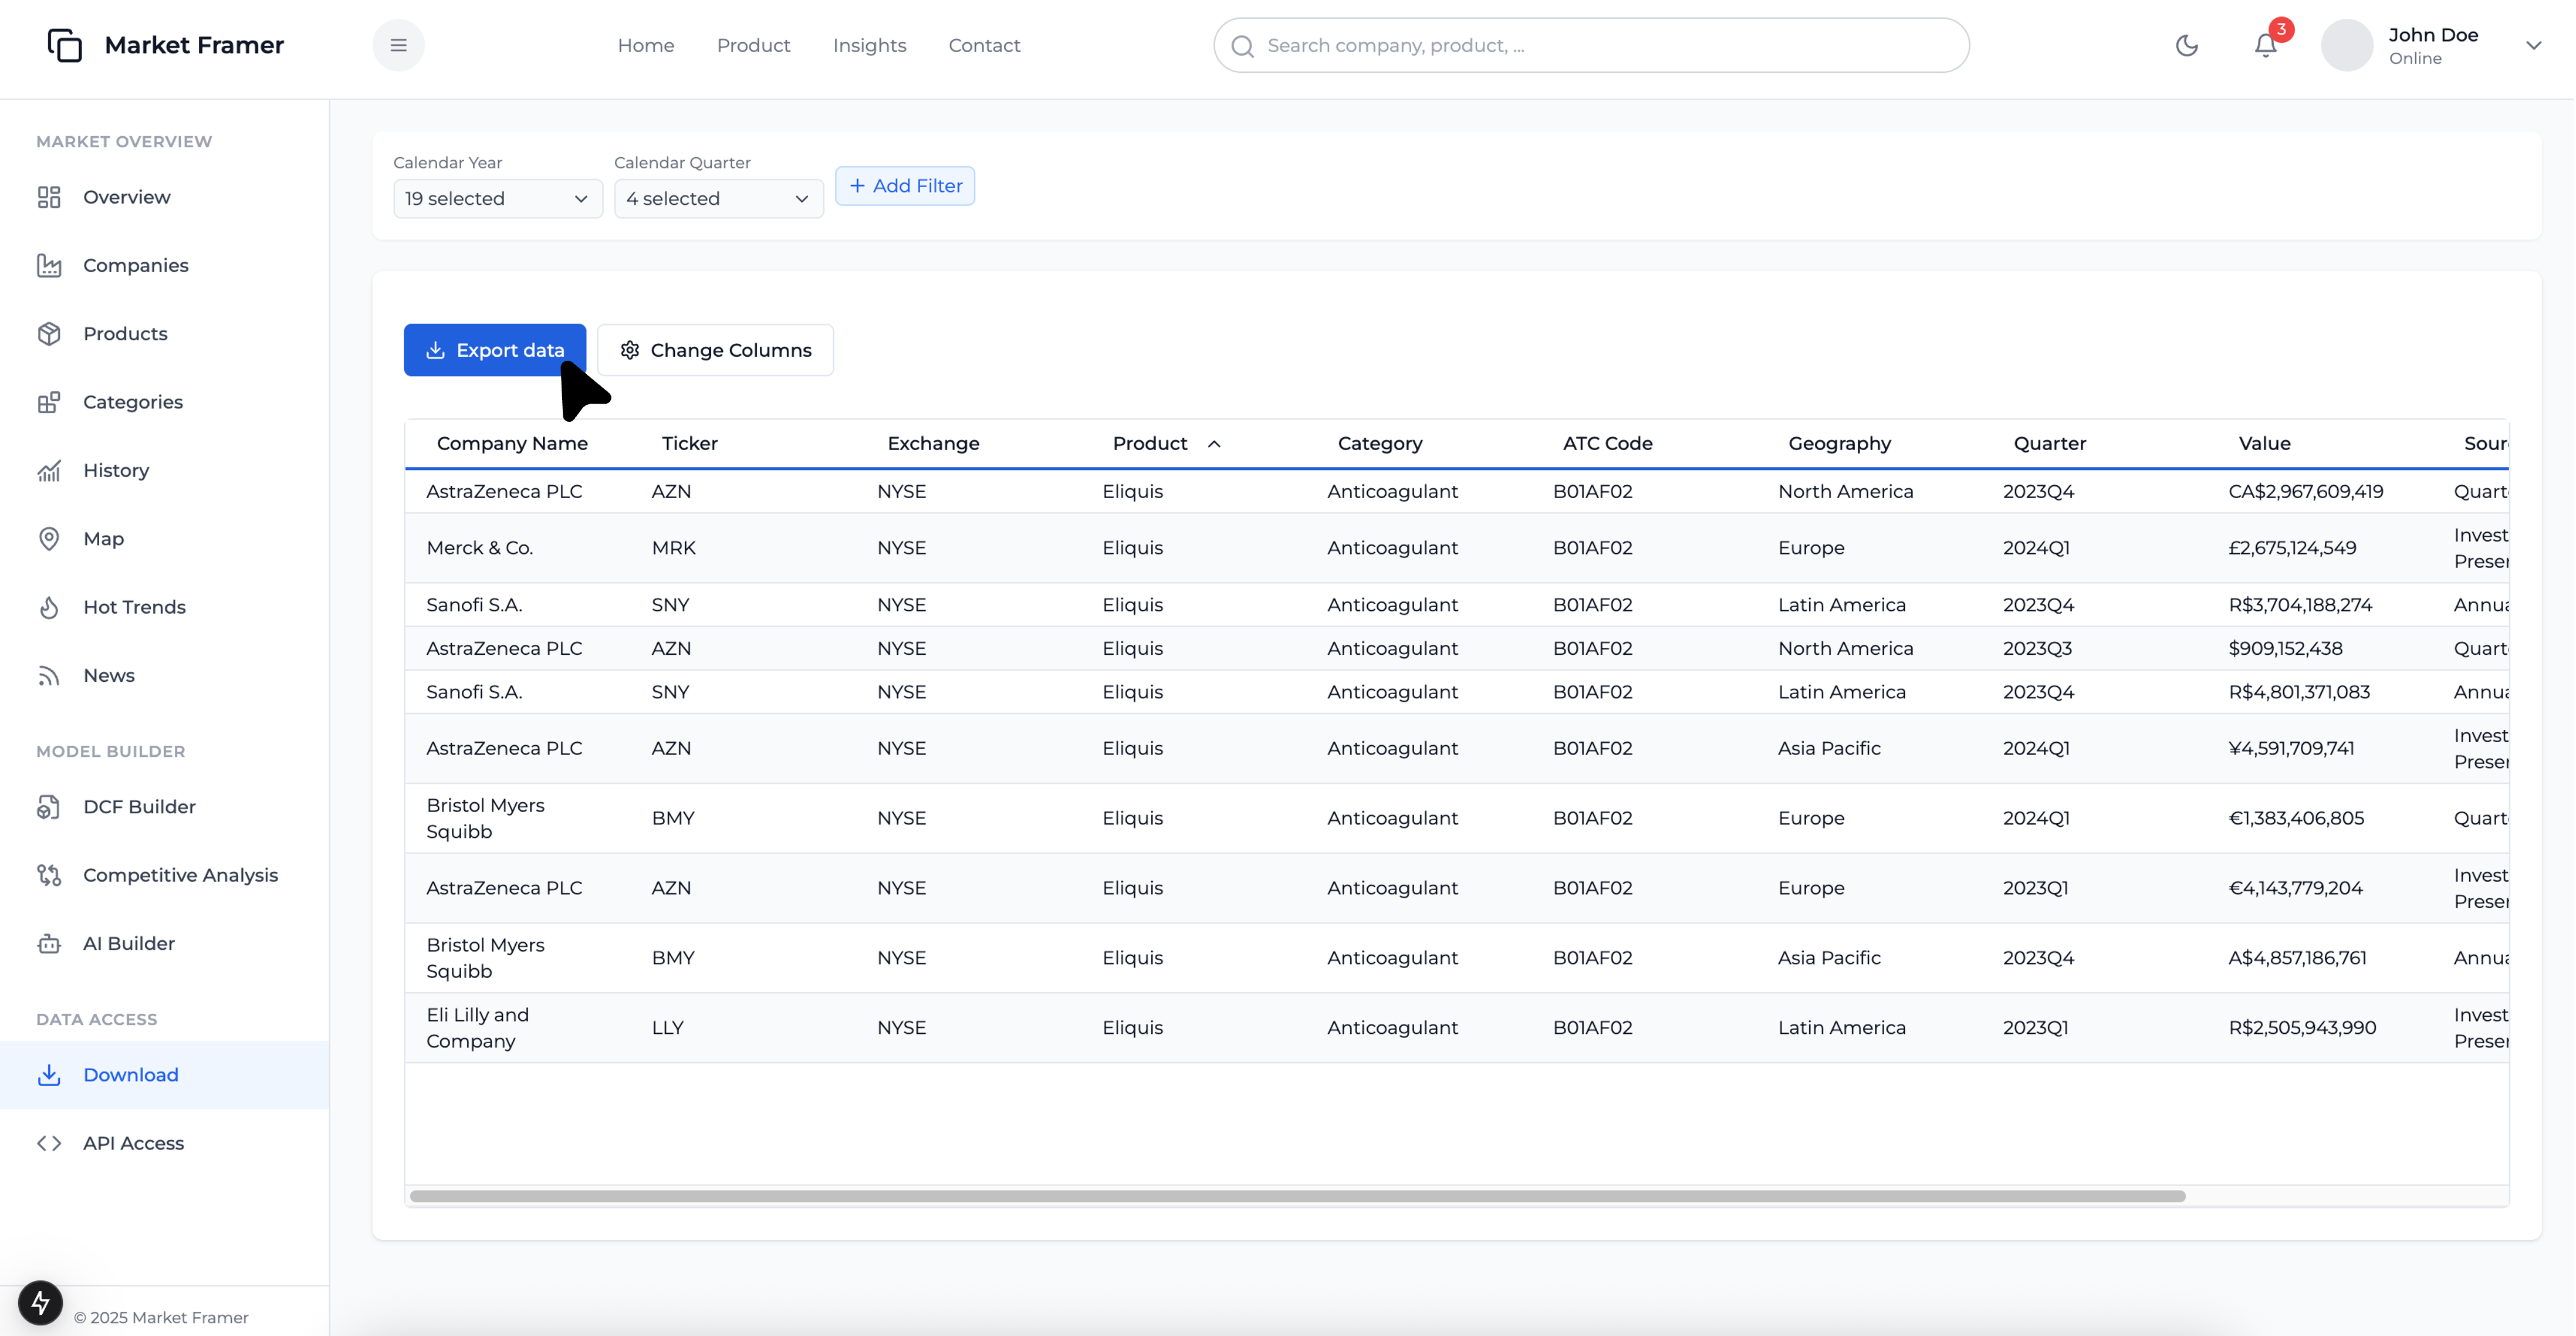Click the value €1,383,406,805
Screen dimensions: 2576x1336
pos(2296,818)
